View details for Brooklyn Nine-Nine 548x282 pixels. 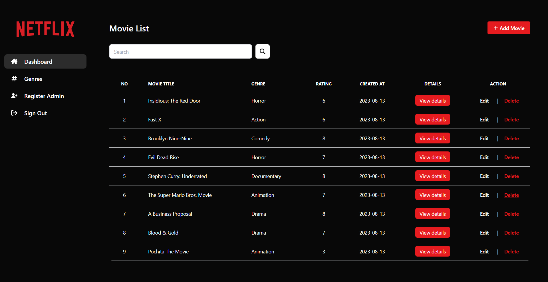[x=433, y=138]
